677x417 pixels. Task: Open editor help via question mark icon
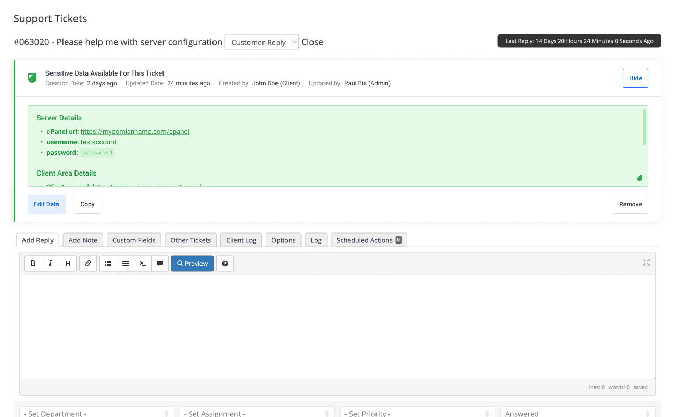coord(225,264)
